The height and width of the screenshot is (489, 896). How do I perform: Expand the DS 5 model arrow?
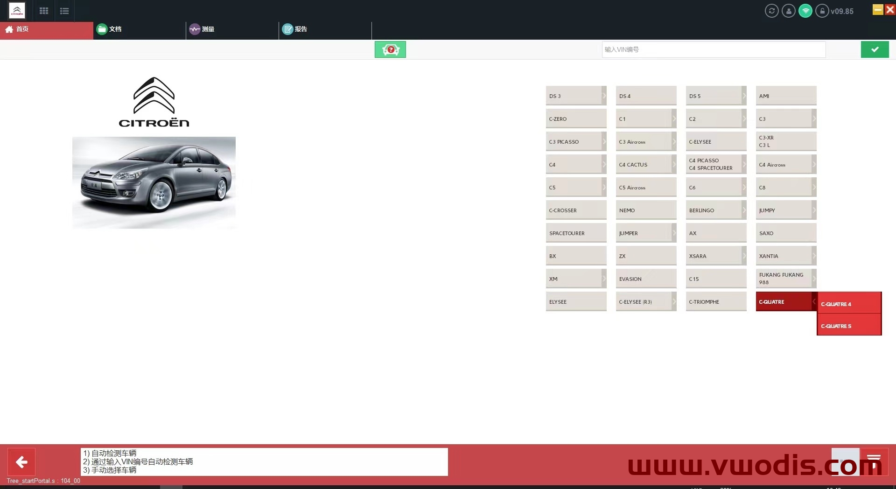click(x=744, y=96)
